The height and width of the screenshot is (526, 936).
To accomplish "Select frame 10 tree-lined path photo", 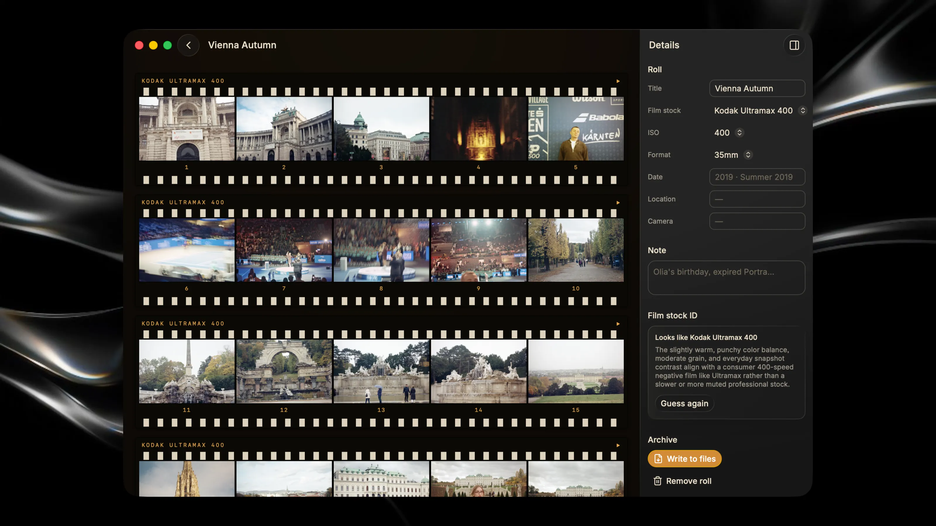I will tap(576, 250).
